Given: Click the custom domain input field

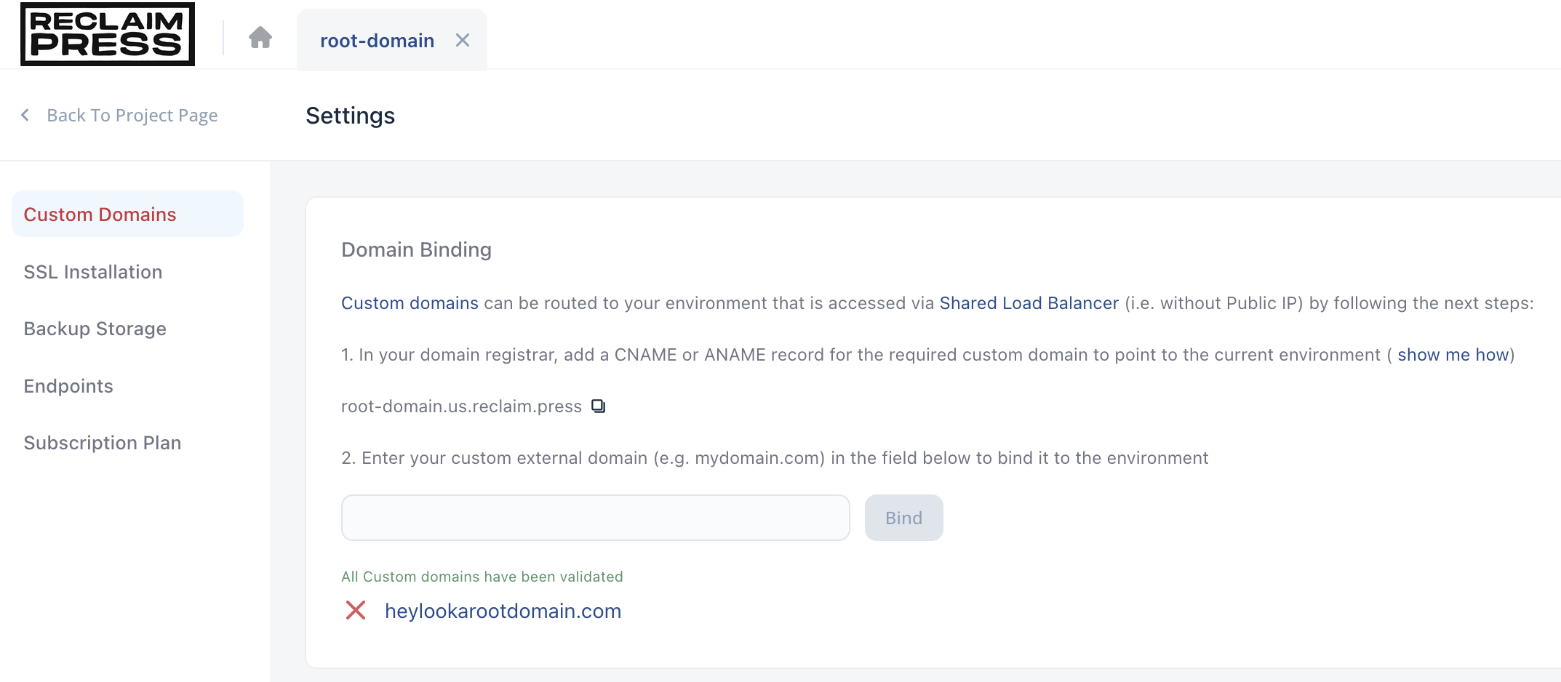Looking at the screenshot, I should tap(594, 517).
